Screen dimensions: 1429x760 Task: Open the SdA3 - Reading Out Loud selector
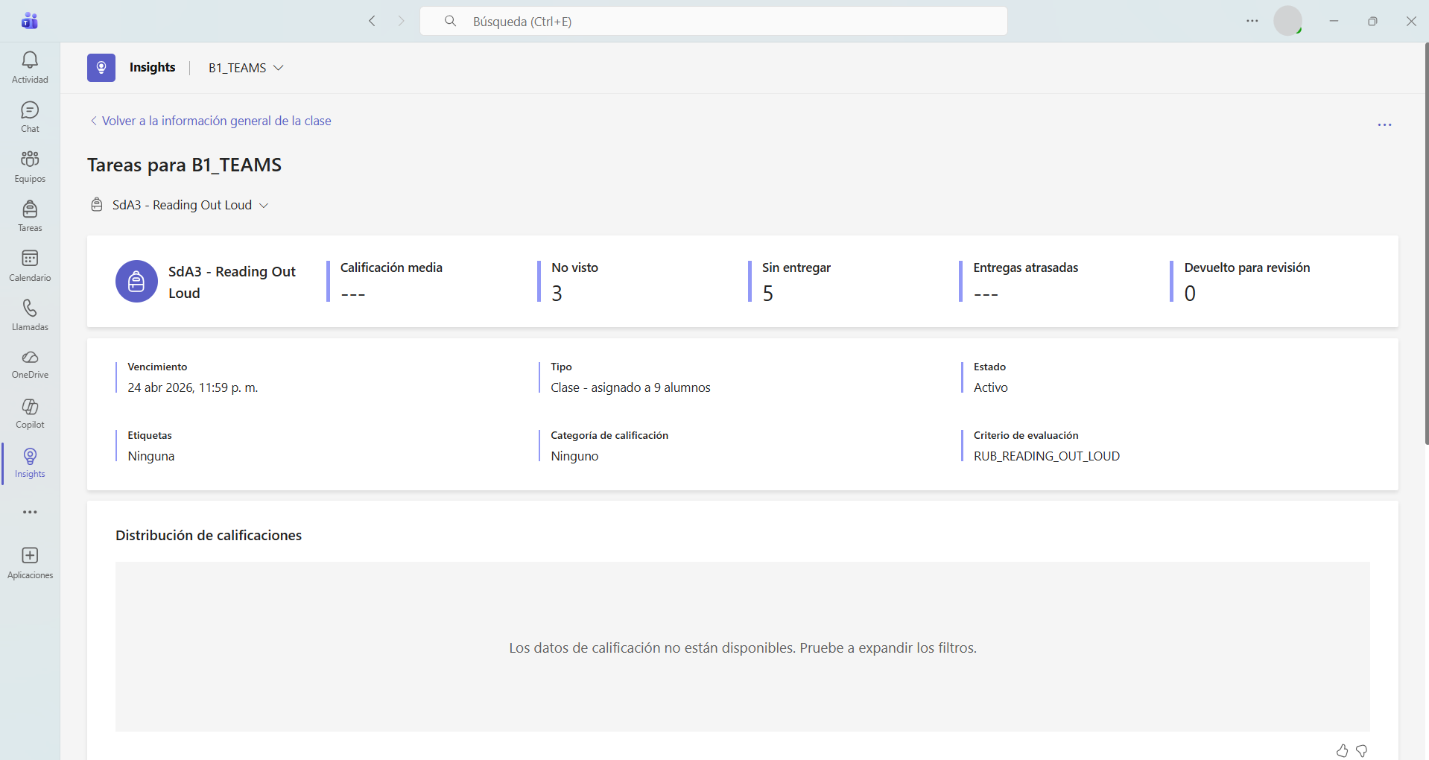190,205
